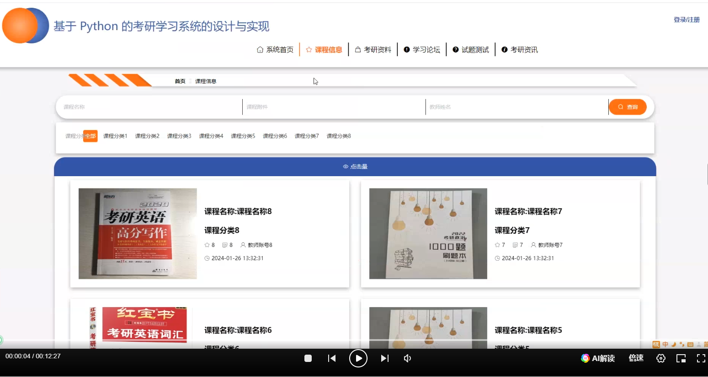Skip to the previous video
The height and width of the screenshot is (377, 708).
point(332,358)
